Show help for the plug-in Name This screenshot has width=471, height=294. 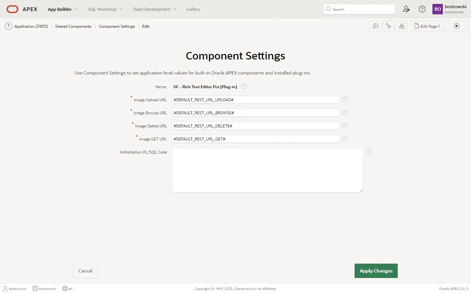[244, 86]
